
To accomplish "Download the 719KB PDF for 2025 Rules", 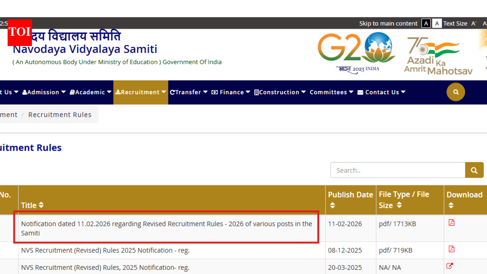I will [x=451, y=249].
